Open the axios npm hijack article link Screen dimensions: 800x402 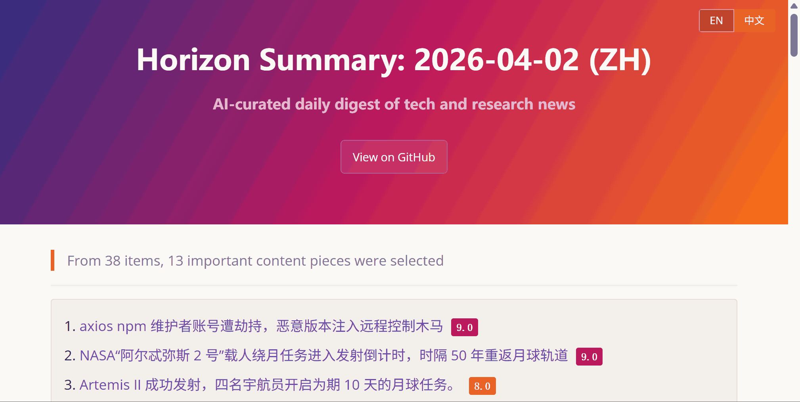tap(261, 326)
